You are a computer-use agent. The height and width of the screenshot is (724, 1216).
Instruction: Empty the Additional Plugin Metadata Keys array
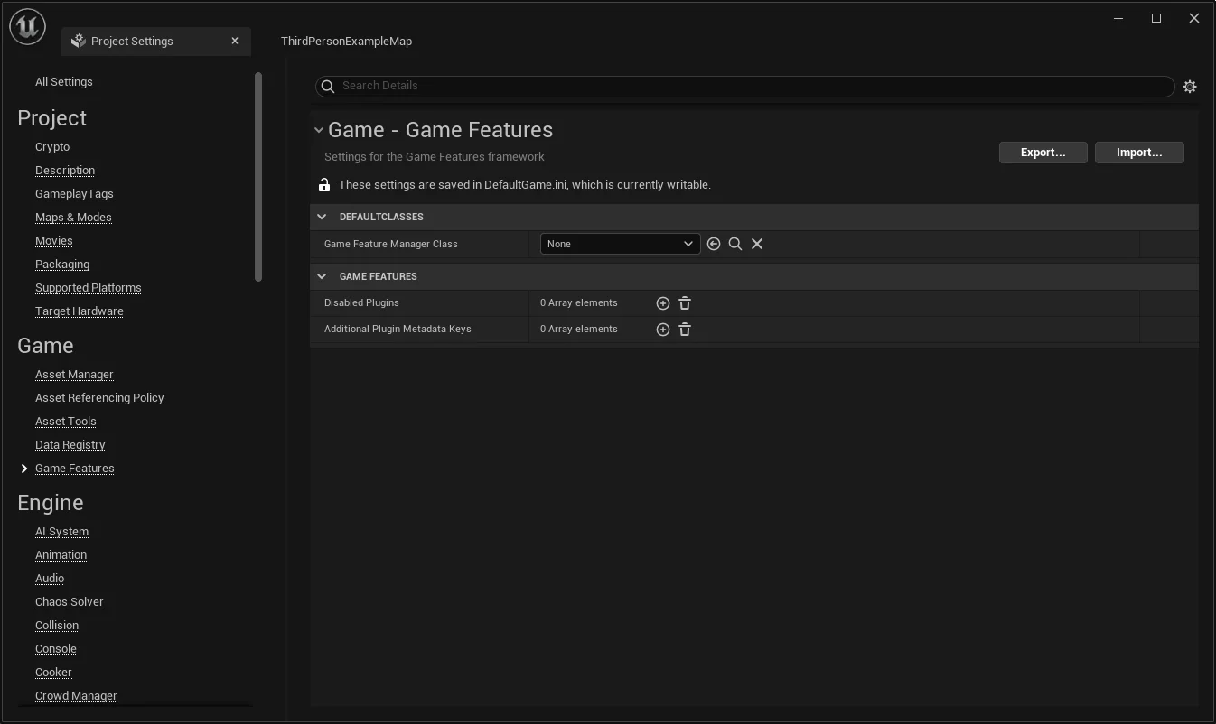685,330
